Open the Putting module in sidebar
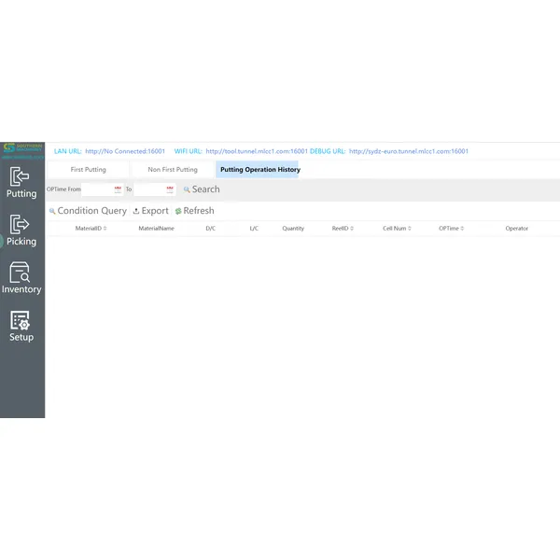Viewport: 560px width, 560px height. [21, 183]
